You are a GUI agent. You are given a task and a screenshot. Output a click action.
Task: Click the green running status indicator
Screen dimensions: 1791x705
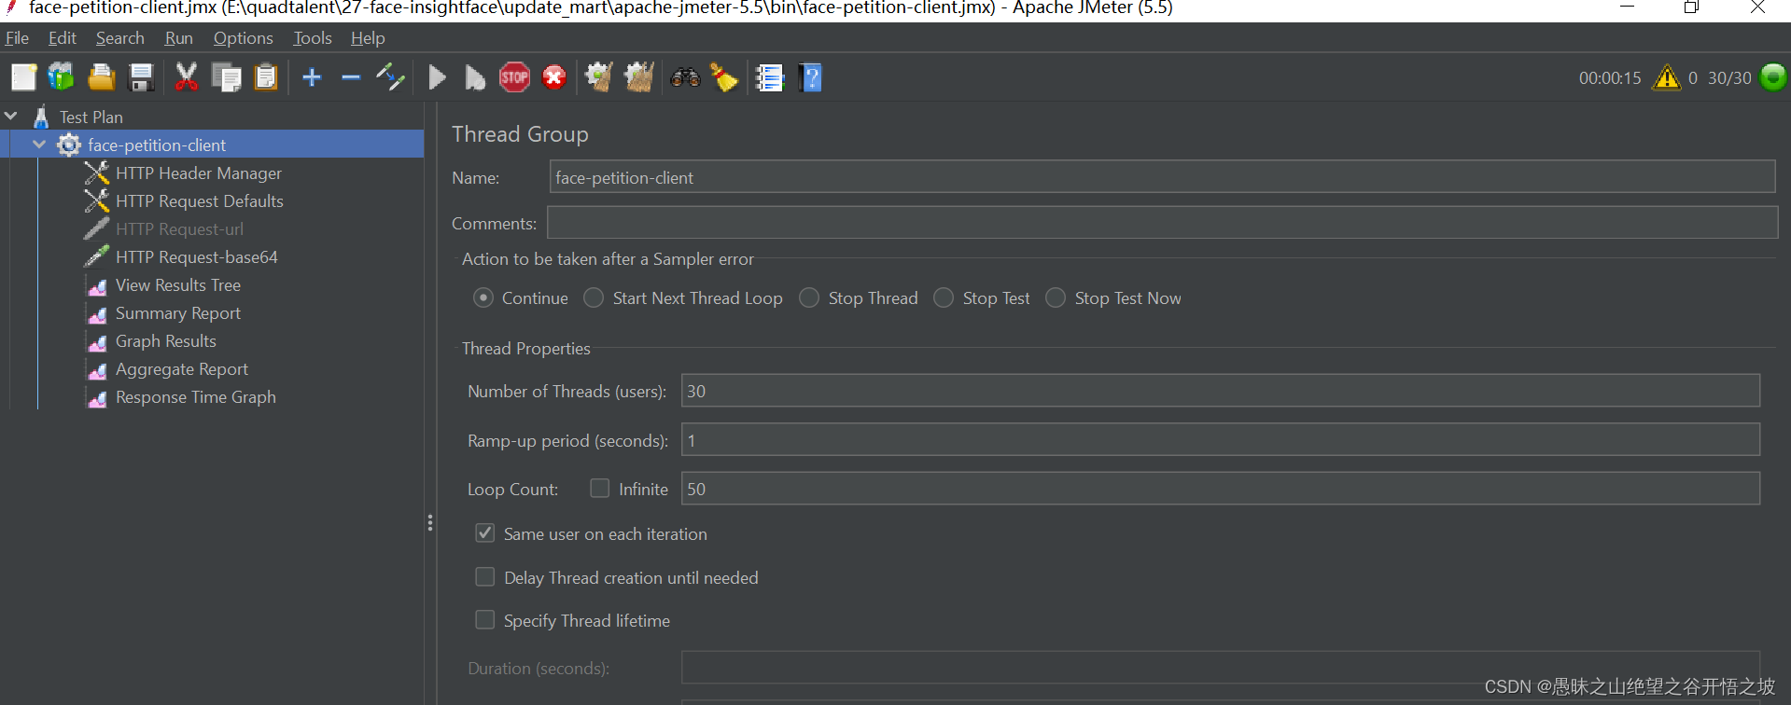[x=1773, y=77]
